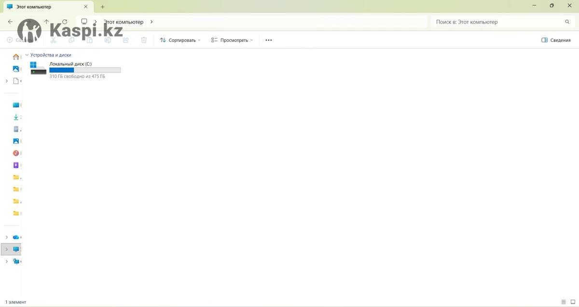Viewport: 579px width, 307px height.
Task: Open the Просмотреть dropdown
Action: click(232, 40)
